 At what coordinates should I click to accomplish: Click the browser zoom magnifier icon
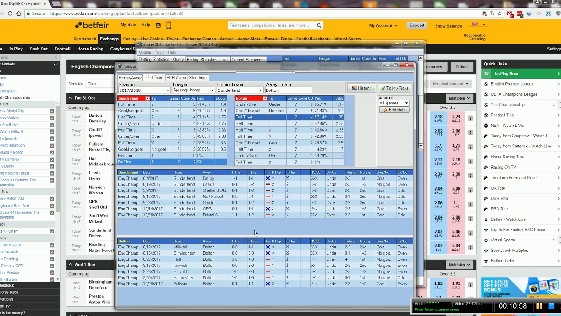click(492, 14)
